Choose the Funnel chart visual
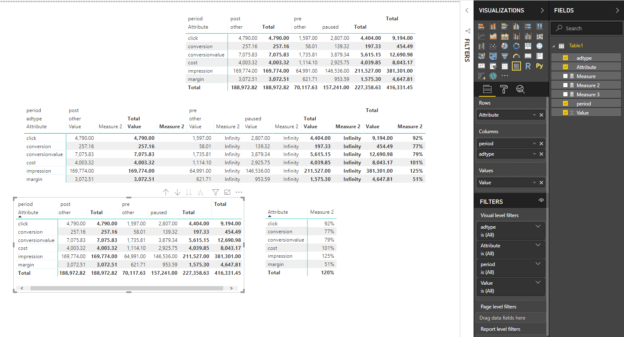Image resolution: width=624 pixels, height=337 pixels. 505,56
